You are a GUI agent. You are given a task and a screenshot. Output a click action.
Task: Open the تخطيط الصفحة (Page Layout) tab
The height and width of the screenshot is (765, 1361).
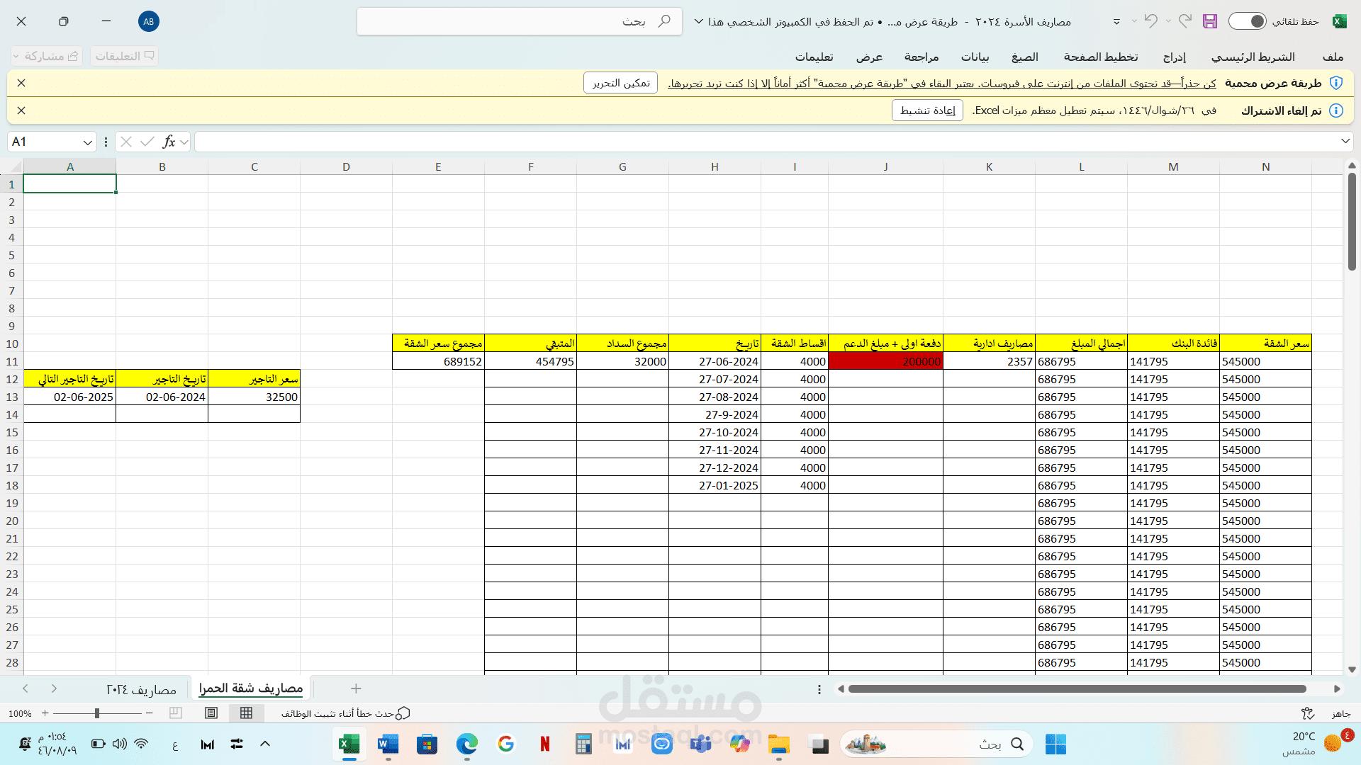pos(1101,57)
